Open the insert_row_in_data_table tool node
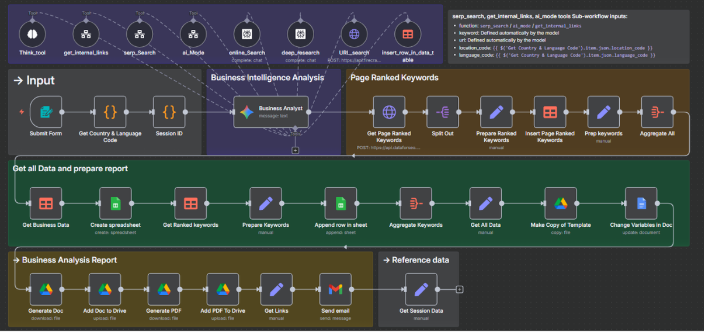Screen dimensions: 705x332 pyautogui.click(x=408, y=34)
